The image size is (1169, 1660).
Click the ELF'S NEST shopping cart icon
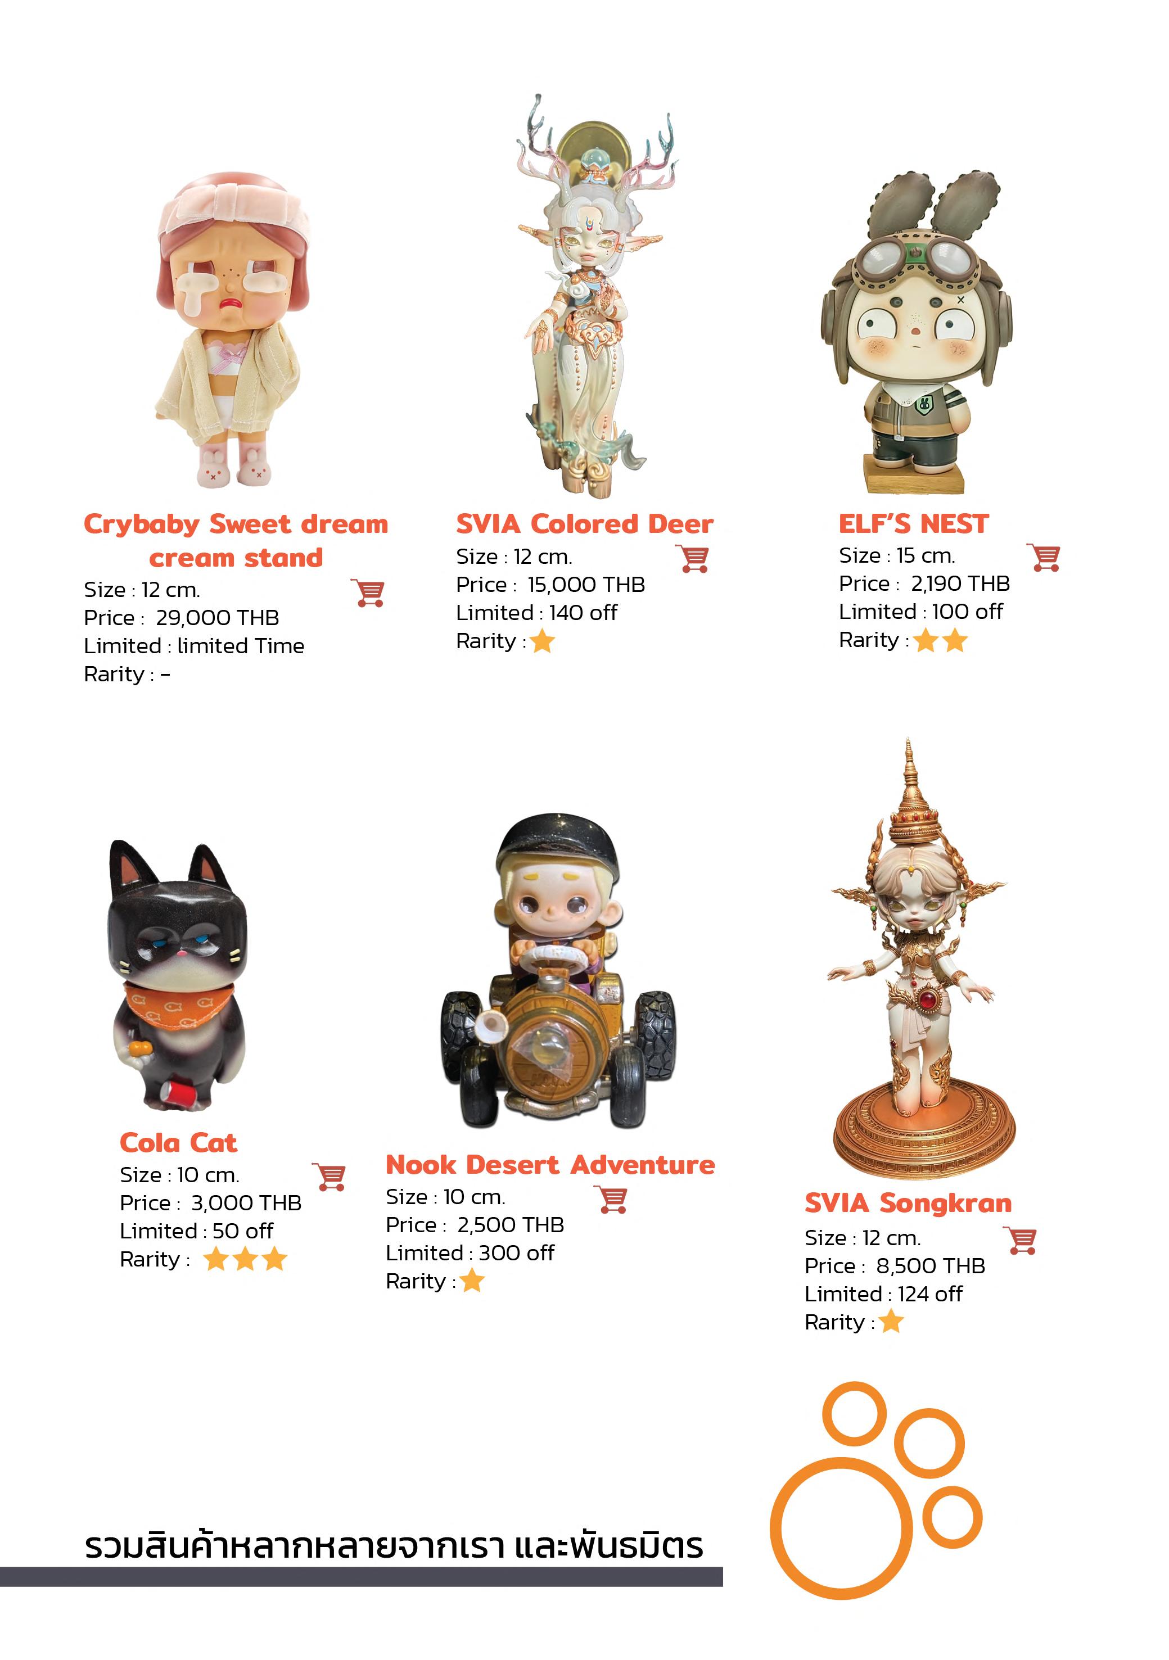[1045, 558]
